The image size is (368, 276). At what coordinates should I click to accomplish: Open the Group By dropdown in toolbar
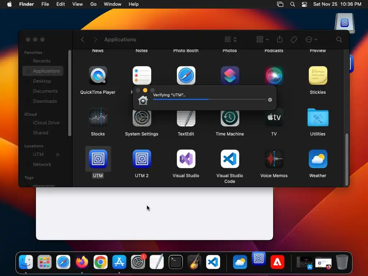click(x=262, y=40)
